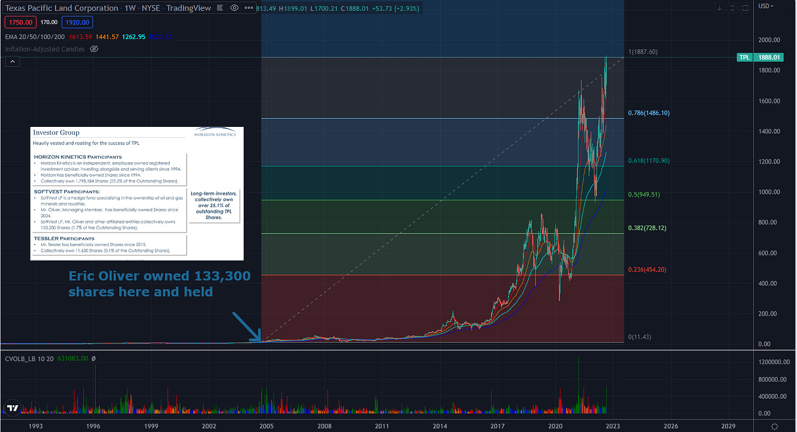Click the volume value 631083.00
Screen dimensions: 797x432
coord(73,359)
